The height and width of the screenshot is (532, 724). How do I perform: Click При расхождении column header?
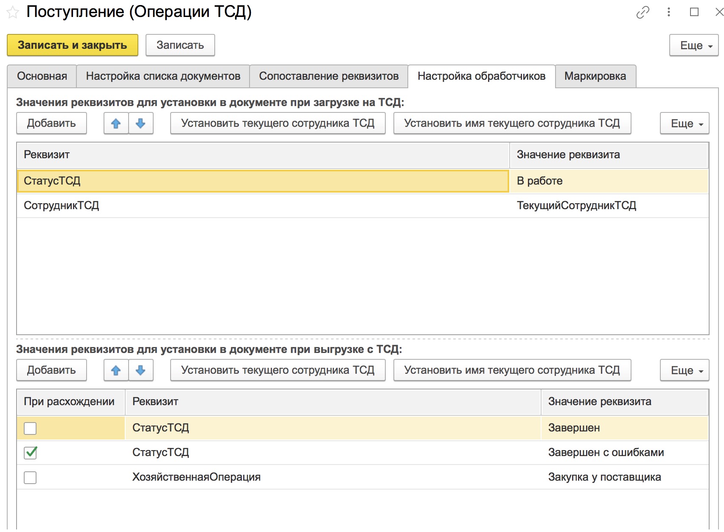(x=71, y=402)
